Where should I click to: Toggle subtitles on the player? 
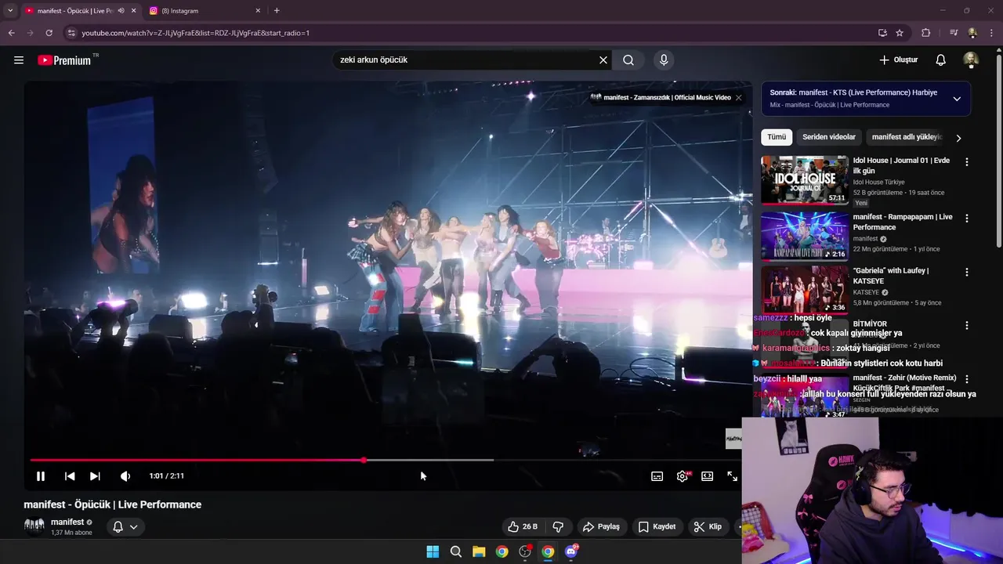point(657,476)
